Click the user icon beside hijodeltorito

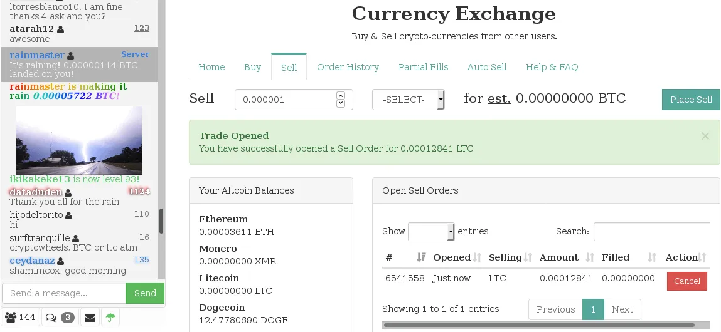[69, 215]
